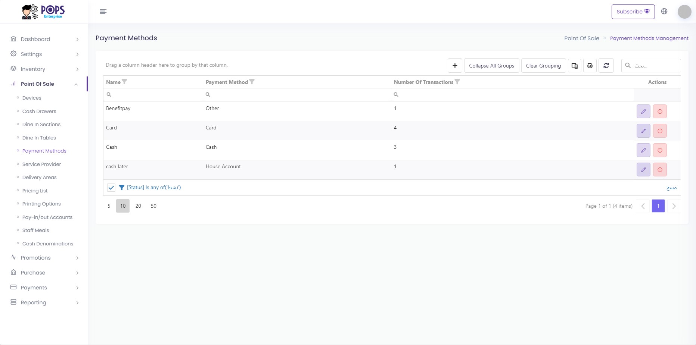Click the globe language icon
This screenshot has height=345, width=696.
664,12
